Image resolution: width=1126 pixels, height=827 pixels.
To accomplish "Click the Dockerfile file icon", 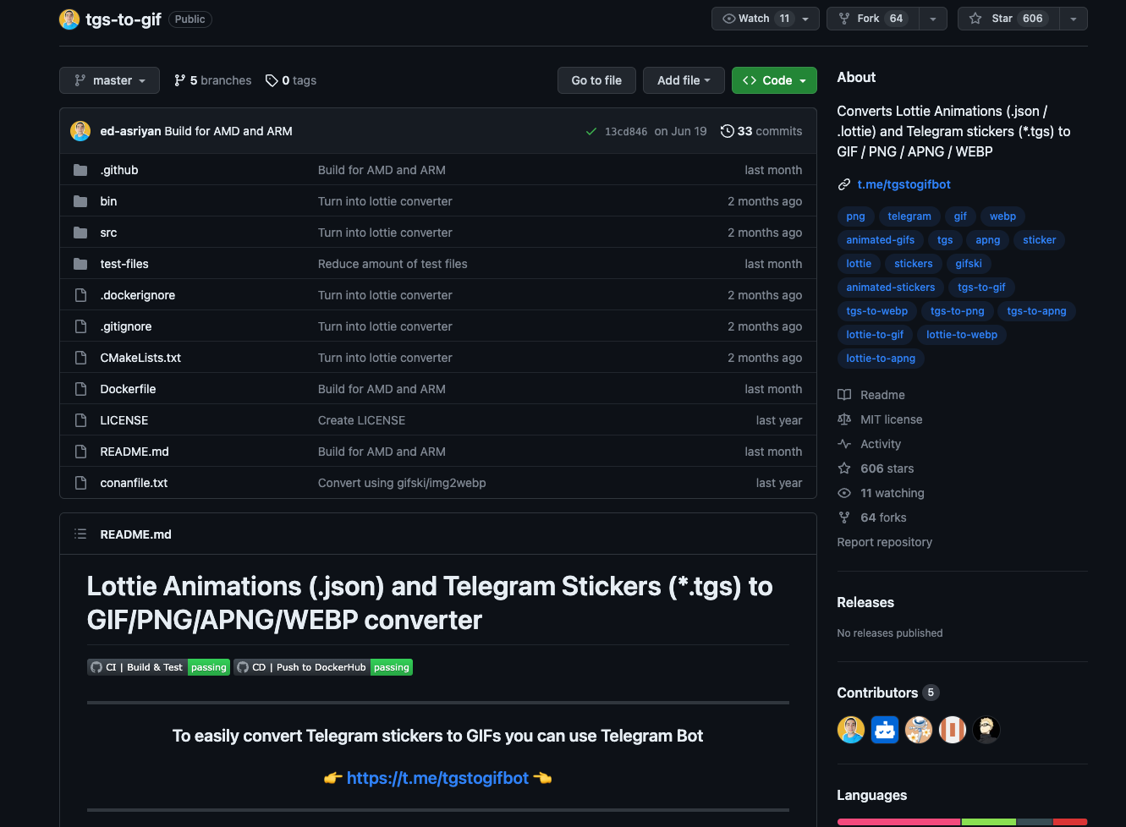I will click(x=80, y=389).
